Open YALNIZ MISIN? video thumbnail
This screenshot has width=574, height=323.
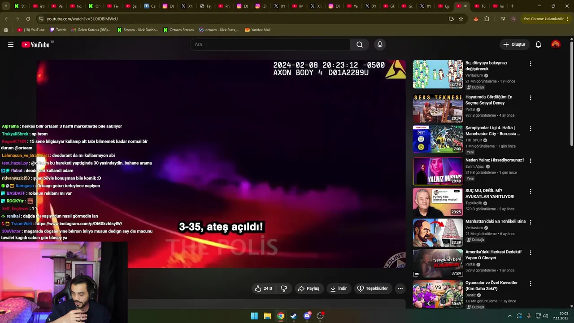(438, 171)
